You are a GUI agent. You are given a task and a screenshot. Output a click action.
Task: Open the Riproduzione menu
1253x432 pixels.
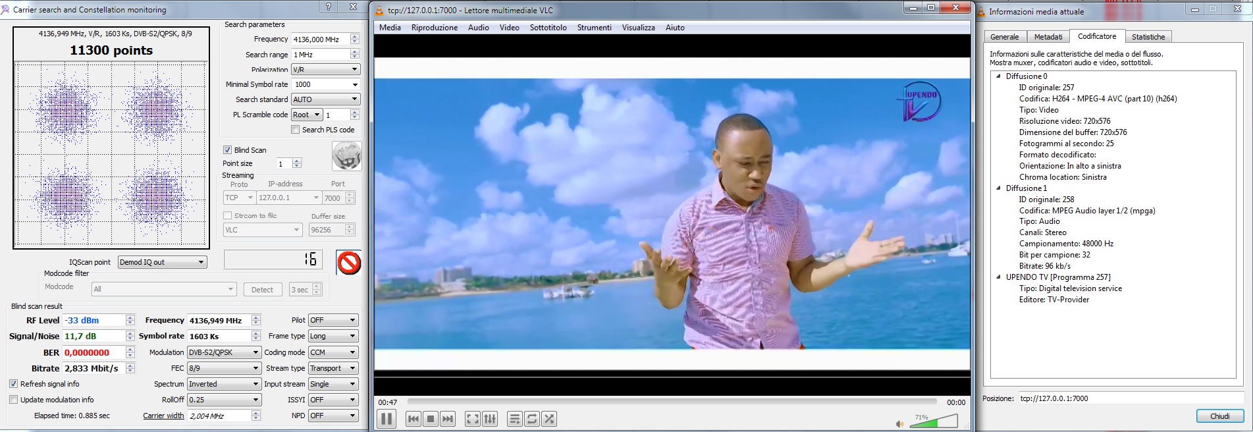tap(435, 28)
